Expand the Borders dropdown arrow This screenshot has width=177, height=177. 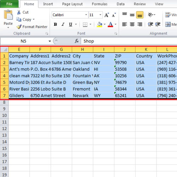(91, 24)
